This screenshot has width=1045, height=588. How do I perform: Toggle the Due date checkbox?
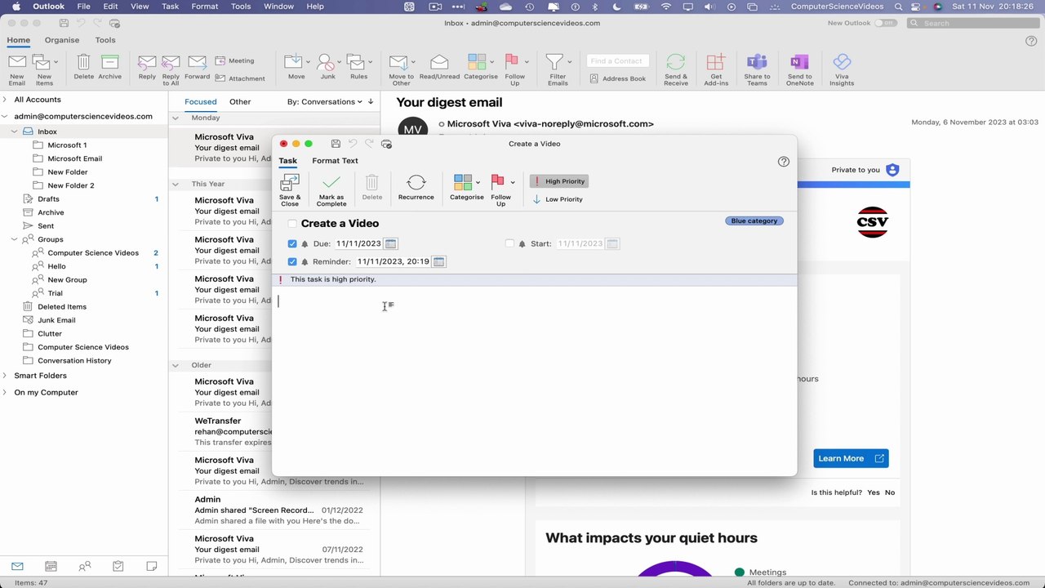click(292, 243)
